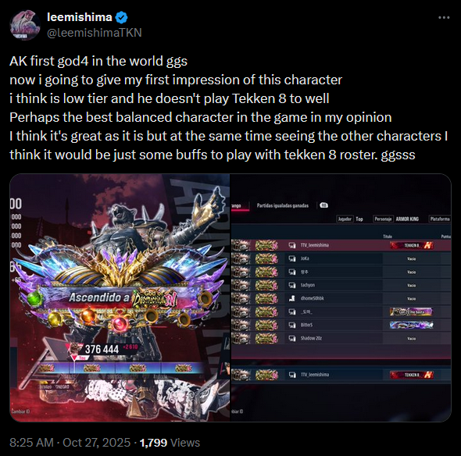Open leemishima's profile avatar

[x=25, y=25]
